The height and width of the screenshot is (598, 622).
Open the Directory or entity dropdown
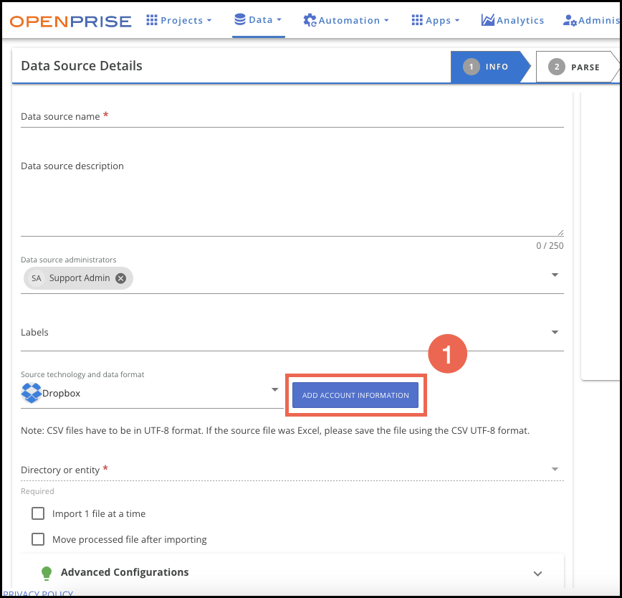[555, 470]
